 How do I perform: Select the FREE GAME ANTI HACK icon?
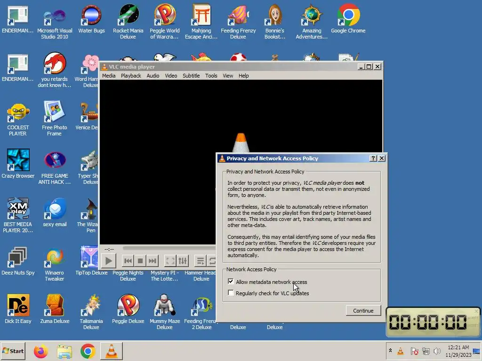tap(55, 168)
